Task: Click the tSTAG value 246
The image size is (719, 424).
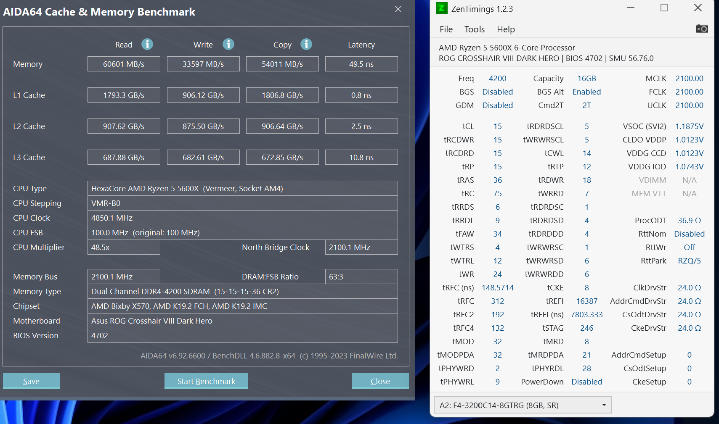Action: pos(586,328)
